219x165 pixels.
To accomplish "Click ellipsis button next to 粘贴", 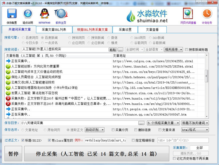I will [x=120, y=50].
